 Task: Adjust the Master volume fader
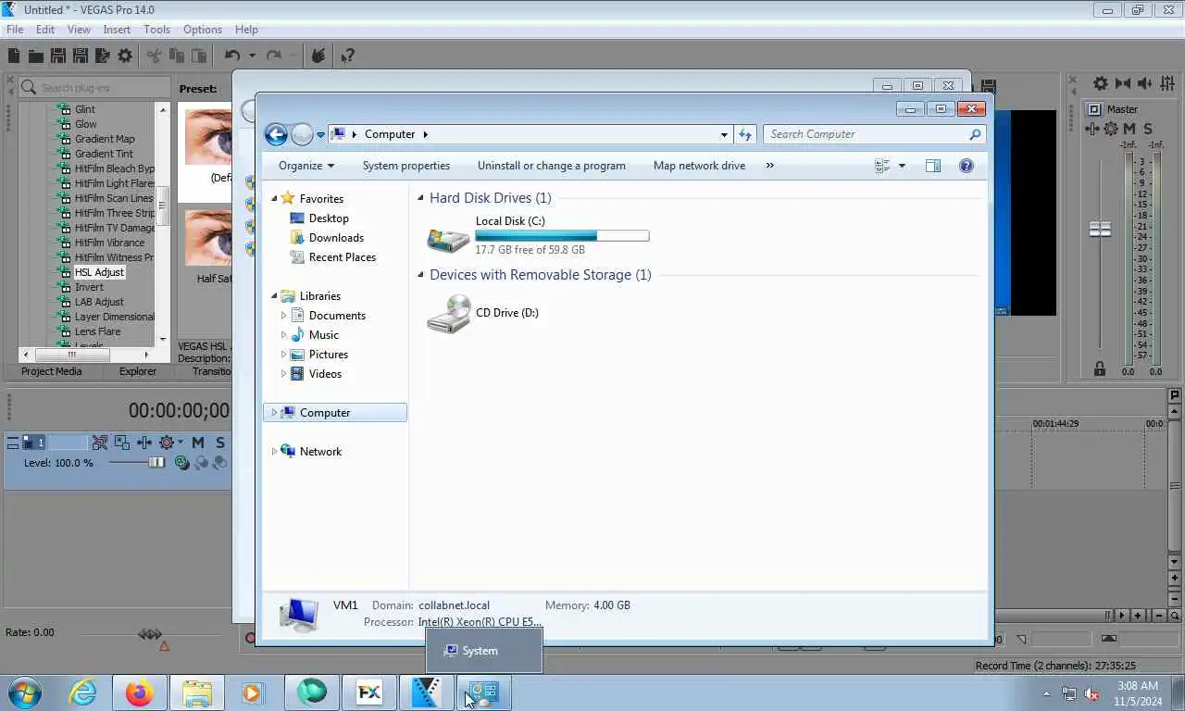pos(1100,229)
